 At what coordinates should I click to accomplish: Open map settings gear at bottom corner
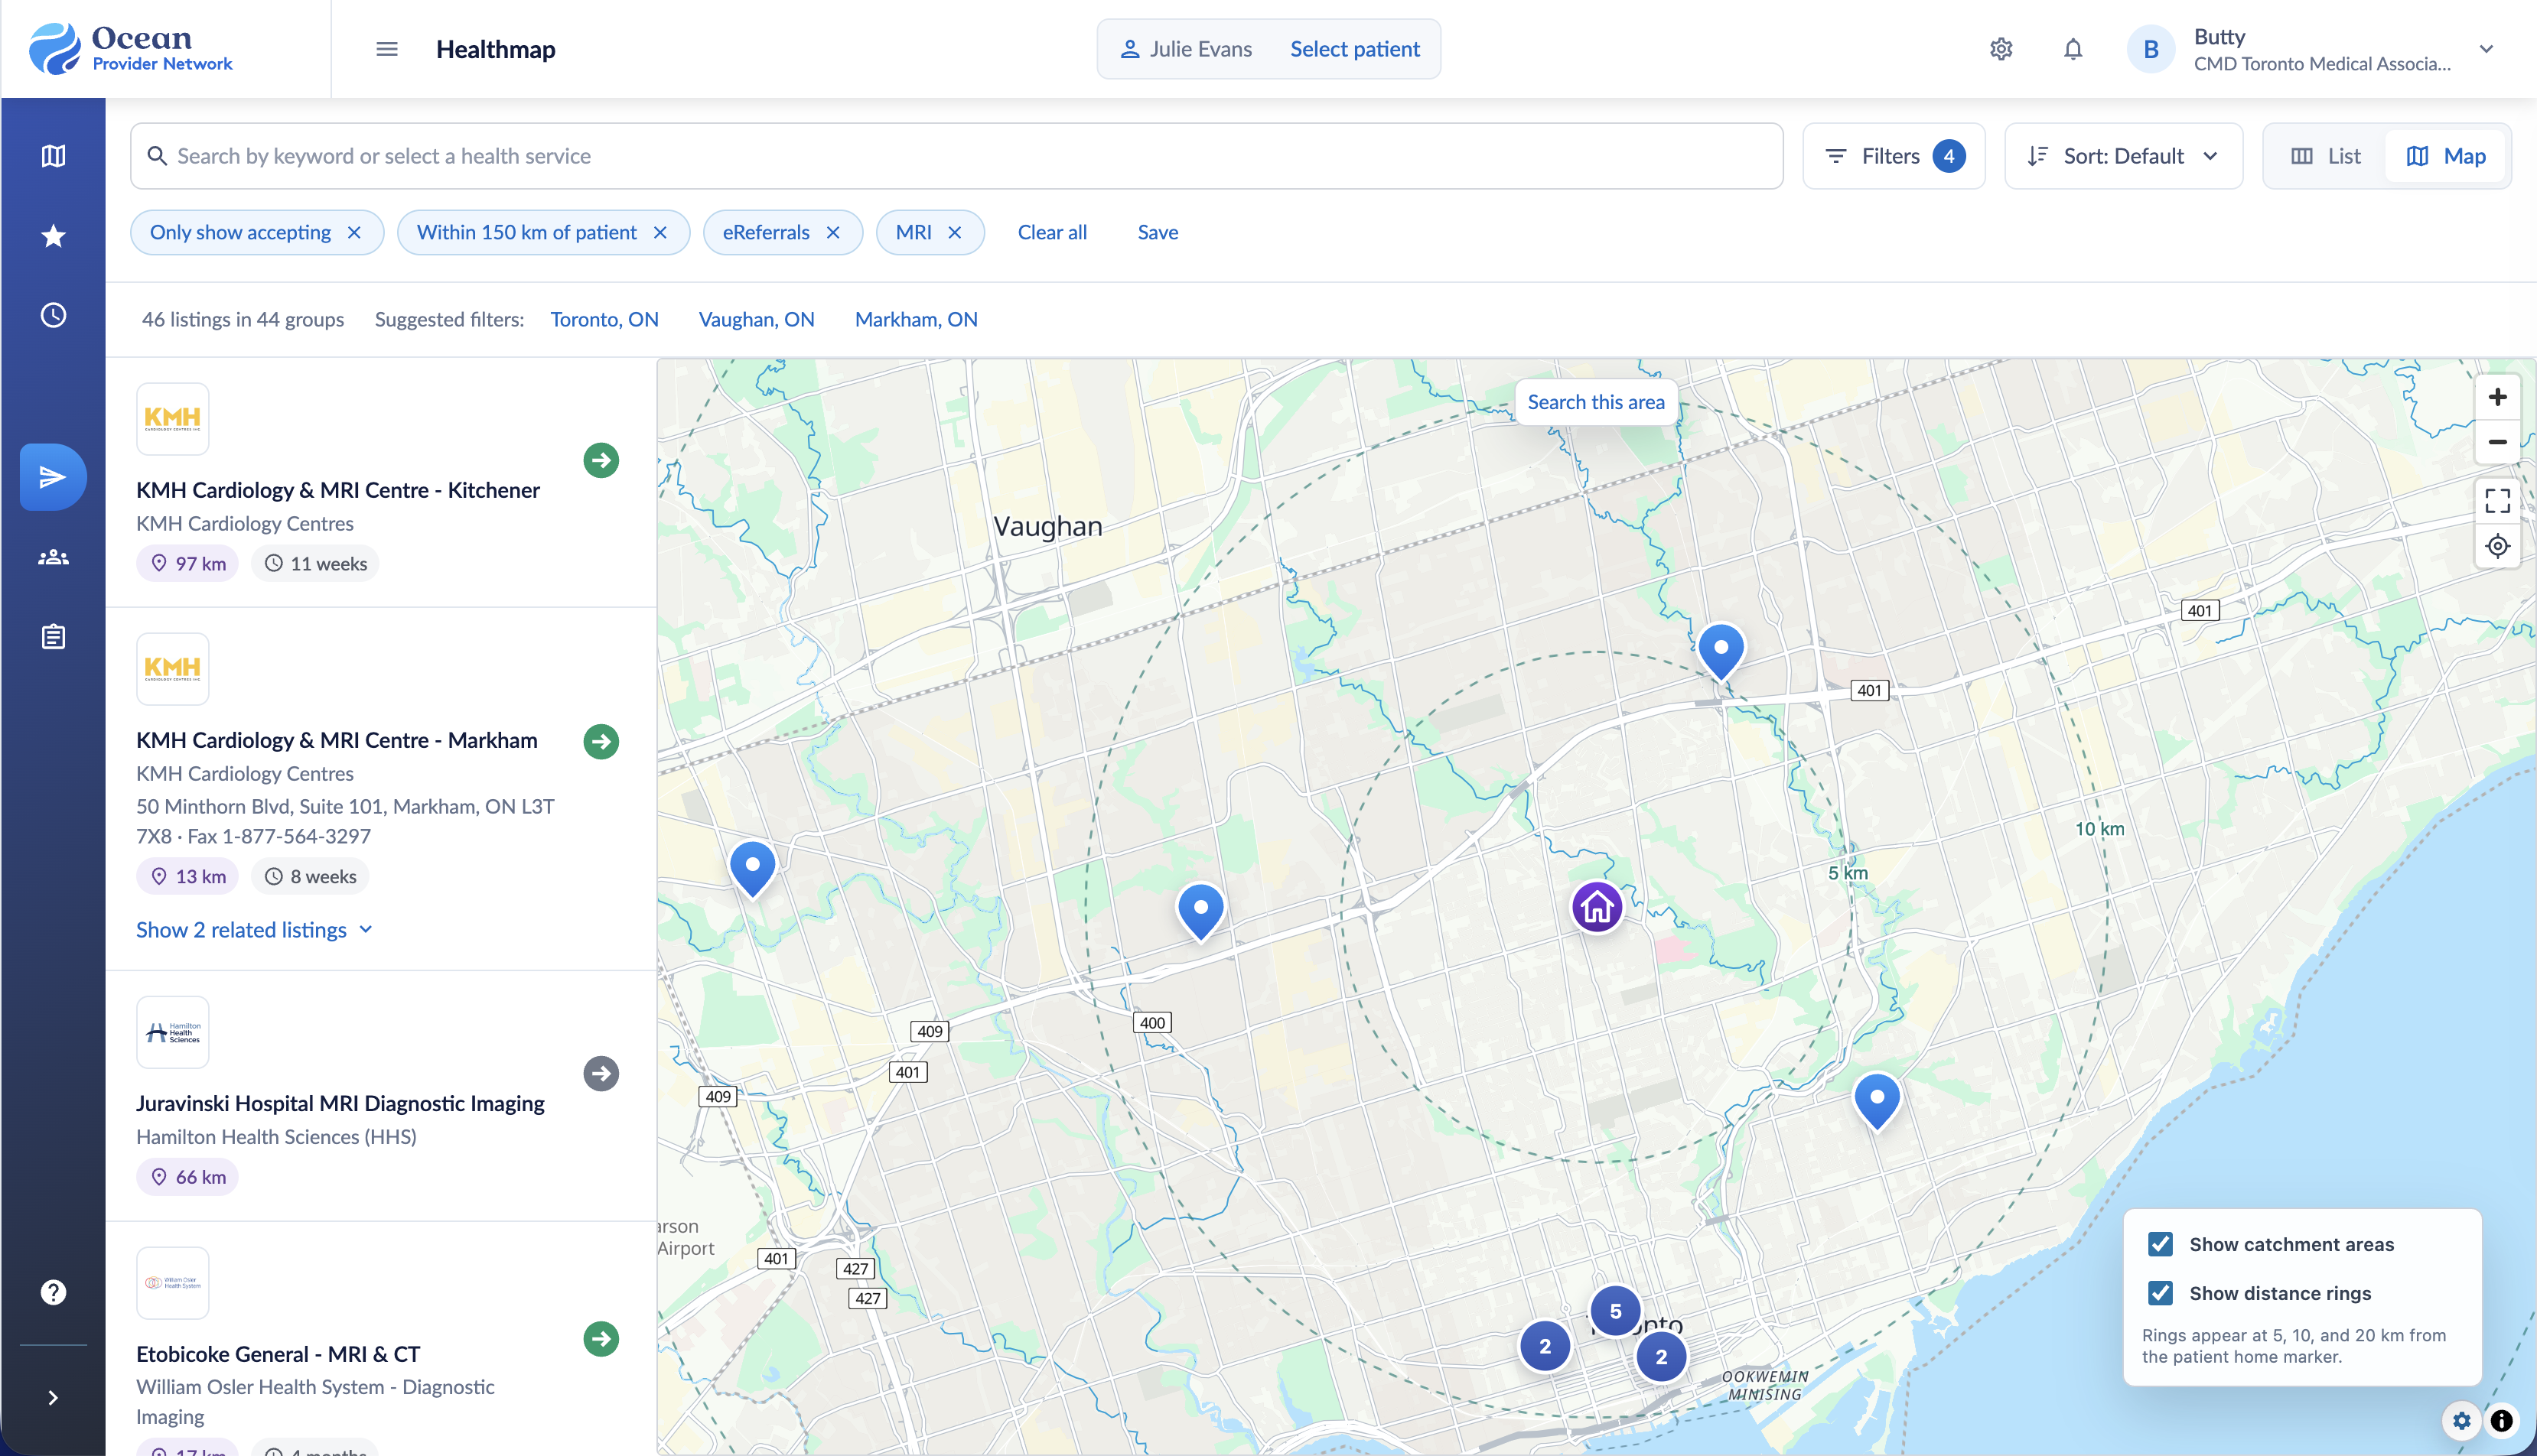point(2462,1420)
